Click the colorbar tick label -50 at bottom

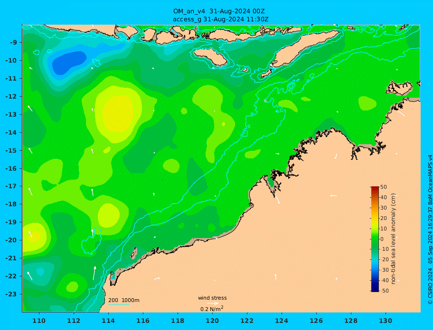[x=384, y=291]
